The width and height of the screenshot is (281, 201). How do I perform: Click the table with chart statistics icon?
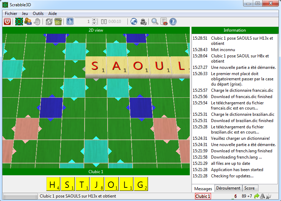tap(164, 22)
